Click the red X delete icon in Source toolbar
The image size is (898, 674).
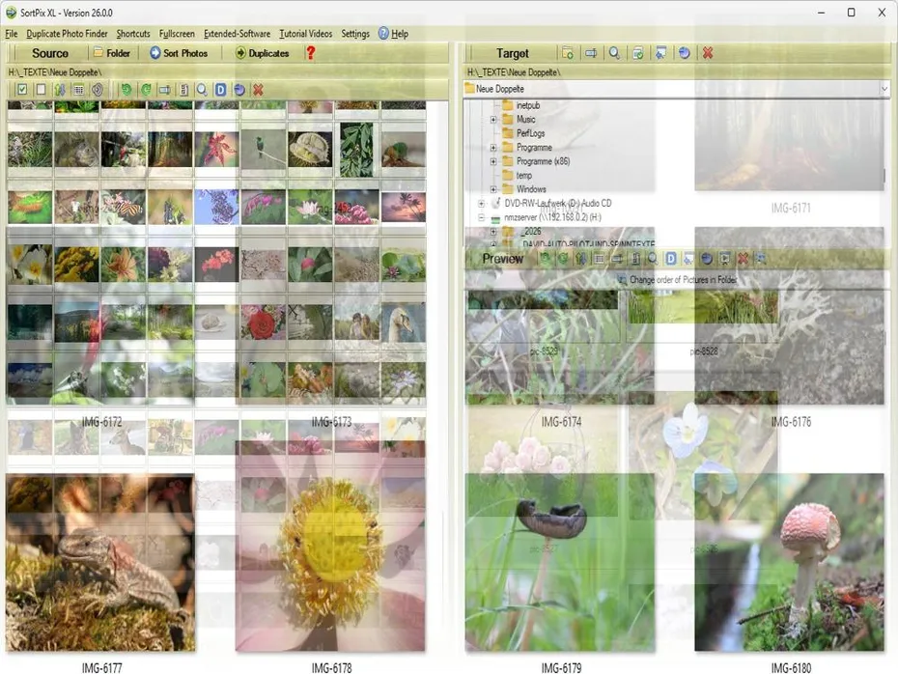258,90
